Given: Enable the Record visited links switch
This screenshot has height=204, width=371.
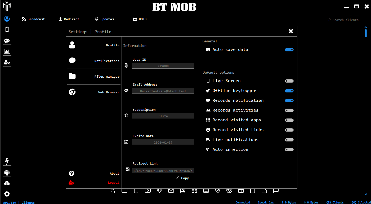Looking at the screenshot, I should click(289, 130).
